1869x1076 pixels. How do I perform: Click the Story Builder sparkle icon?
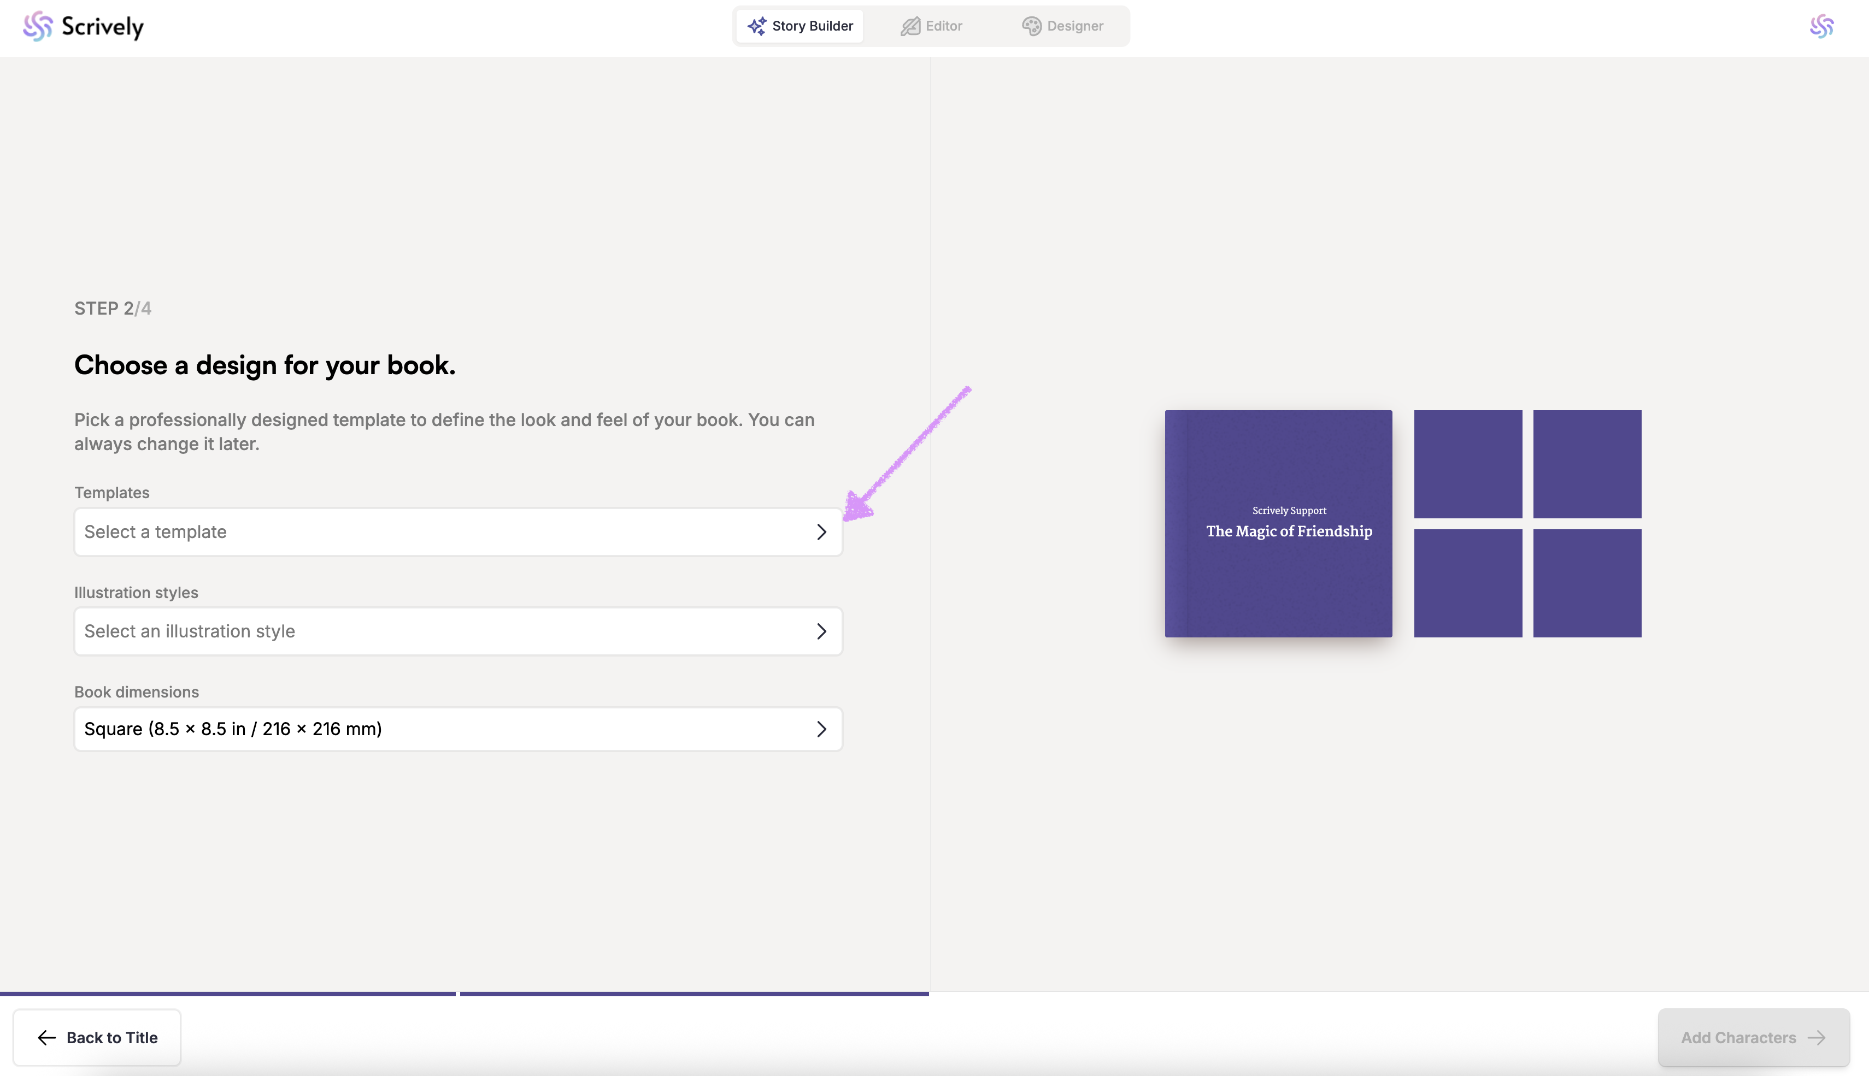pos(756,26)
